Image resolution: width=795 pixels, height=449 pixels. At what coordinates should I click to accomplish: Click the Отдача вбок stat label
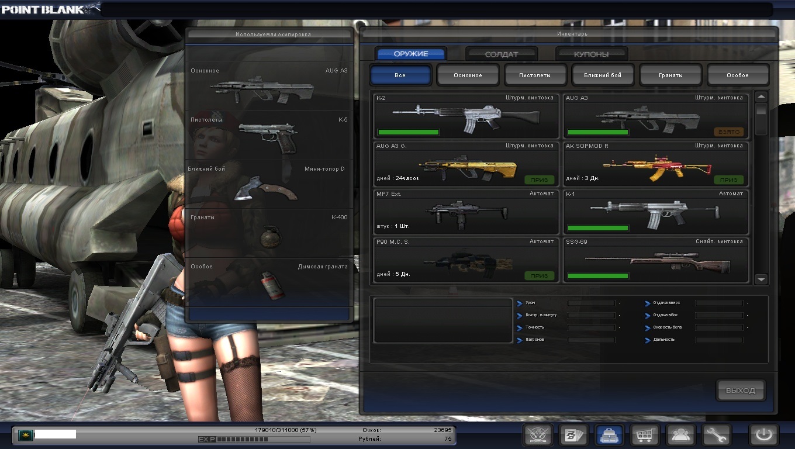coord(665,315)
